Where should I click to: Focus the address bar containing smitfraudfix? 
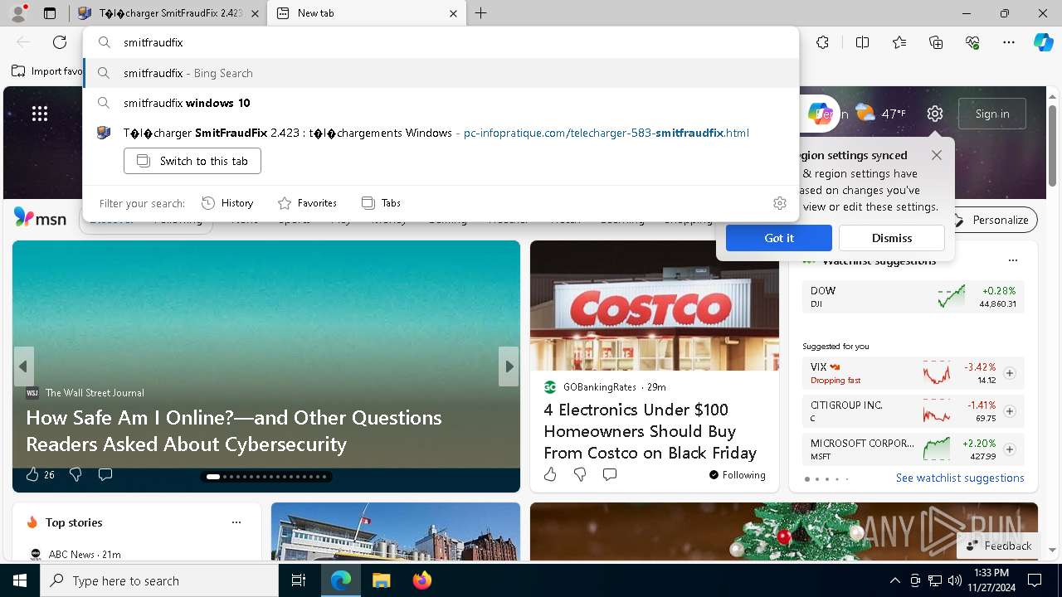click(441, 42)
